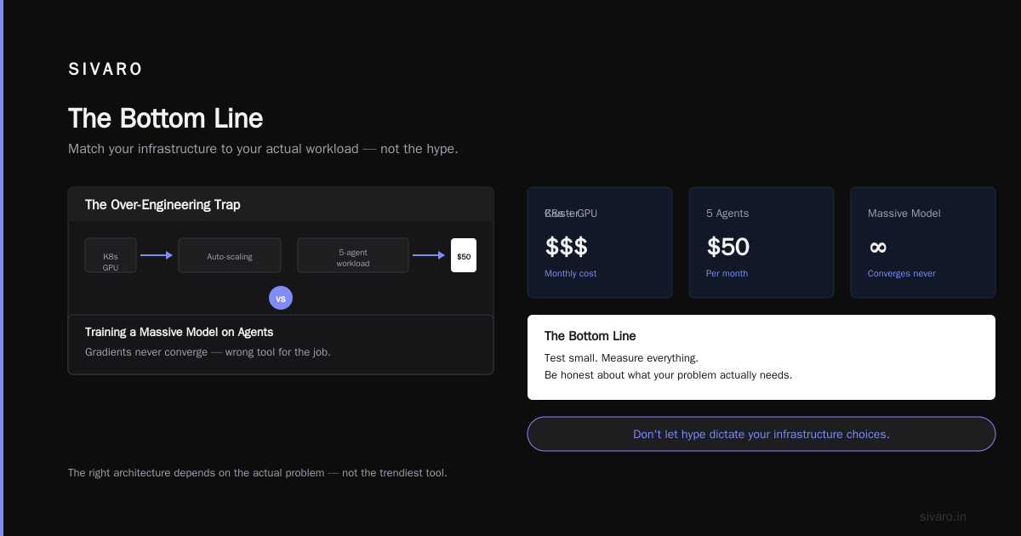The image size is (1021, 536).
Task: Open The Over-Engineering Trap header
Action: 281,204
